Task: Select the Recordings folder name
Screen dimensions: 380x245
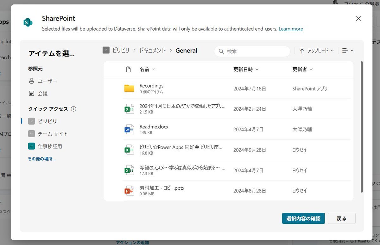Action: point(151,86)
